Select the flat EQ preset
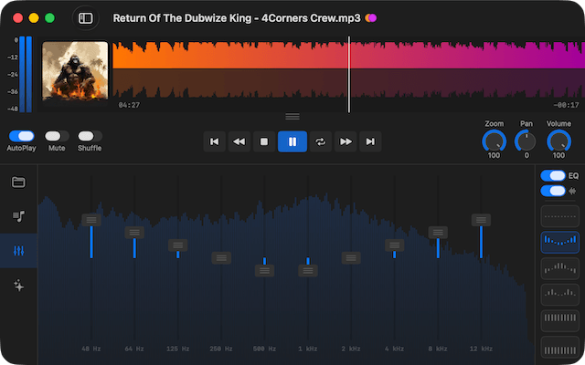The width and height of the screenshot is (585, 365). point(559,216)
